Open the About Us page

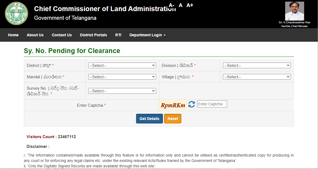(35, 35)
